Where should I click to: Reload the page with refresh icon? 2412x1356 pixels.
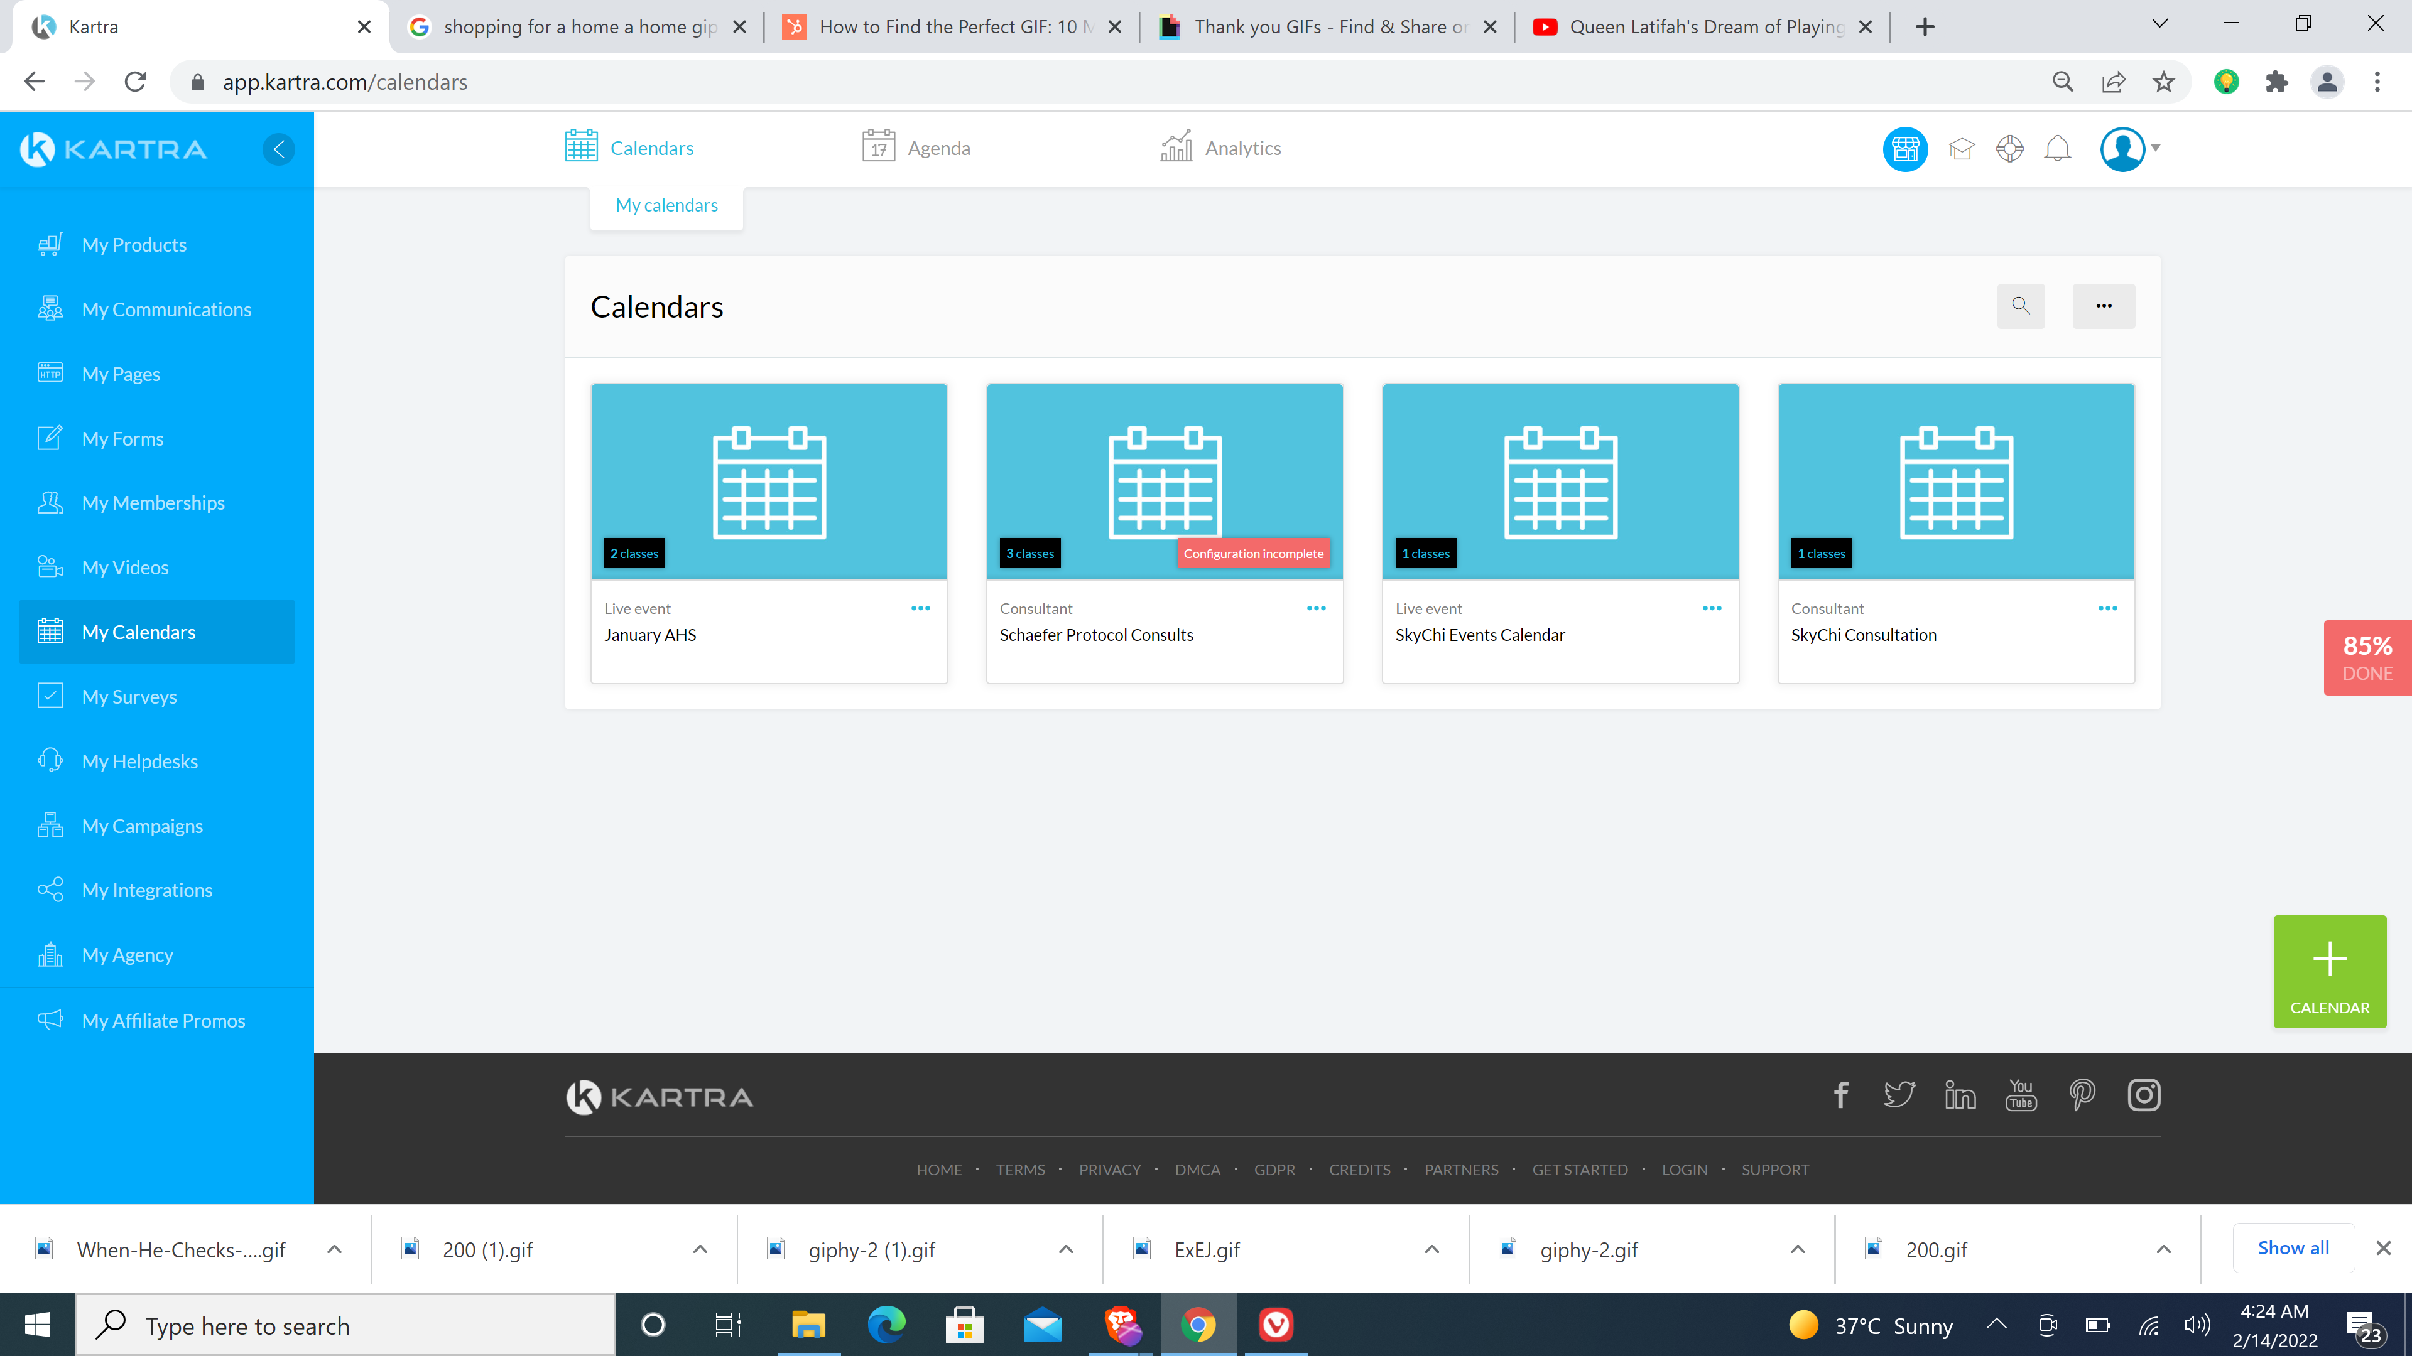136,82
